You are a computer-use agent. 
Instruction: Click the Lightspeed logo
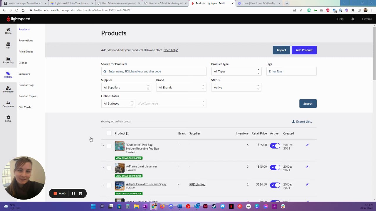coord(19,19)
